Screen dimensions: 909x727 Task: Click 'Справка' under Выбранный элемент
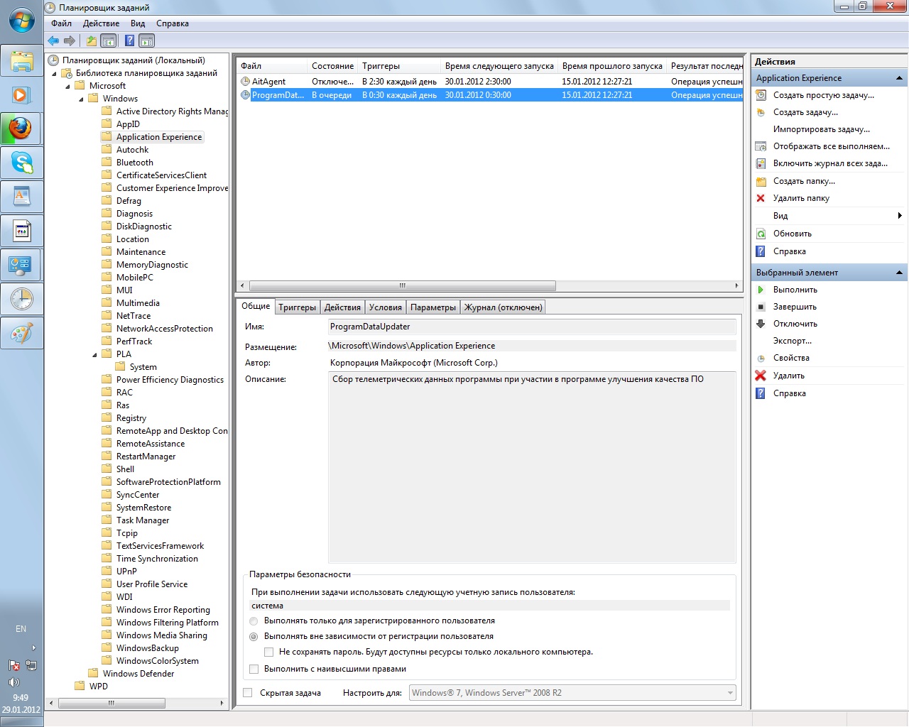789,393
